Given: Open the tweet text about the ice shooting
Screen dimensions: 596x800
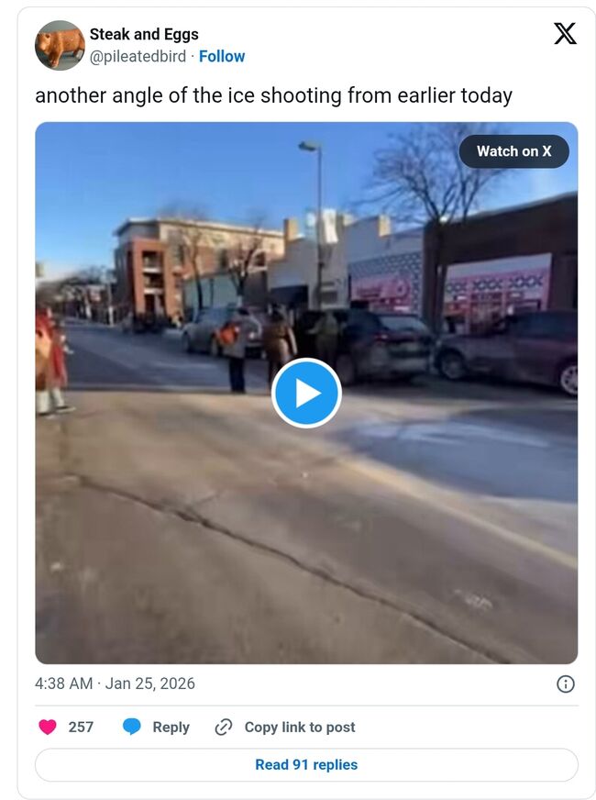Looking at the screenshot, I should coord(273,95).
